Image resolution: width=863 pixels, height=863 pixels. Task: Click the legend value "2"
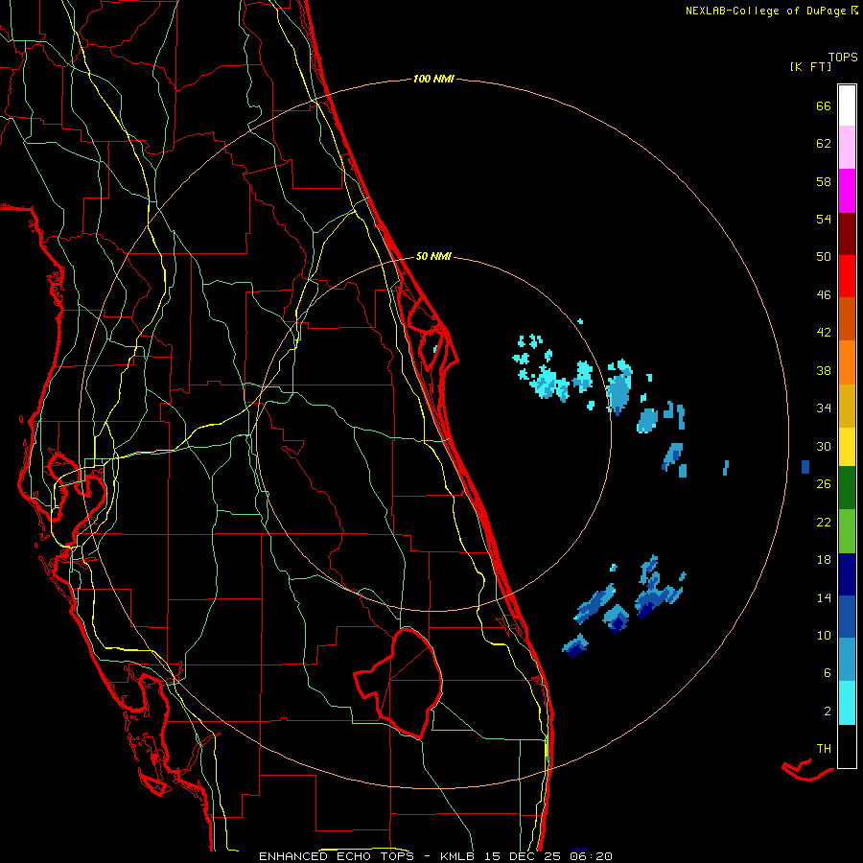[828, 711]
